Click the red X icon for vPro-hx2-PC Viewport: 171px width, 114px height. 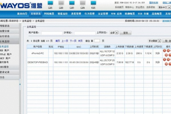[168, 50]
